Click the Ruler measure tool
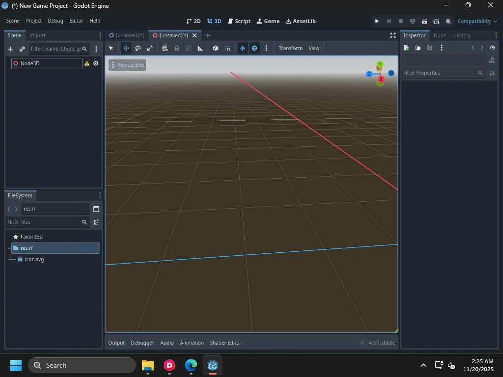This screenshot has width=503, height=377. (200, 48)
